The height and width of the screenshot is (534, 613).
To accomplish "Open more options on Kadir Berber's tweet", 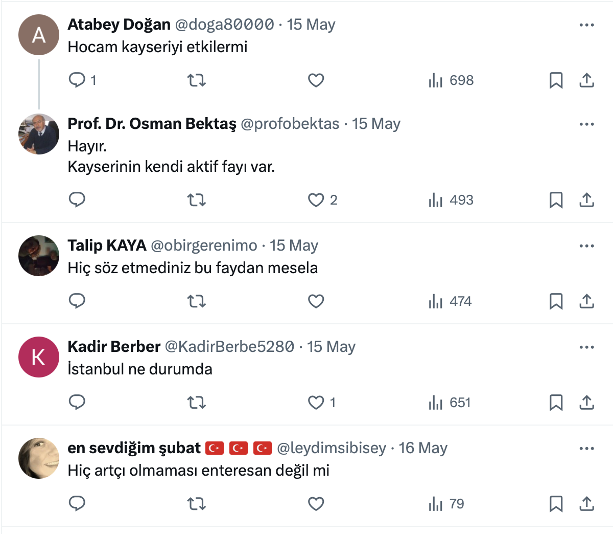I will click(586, 347).
